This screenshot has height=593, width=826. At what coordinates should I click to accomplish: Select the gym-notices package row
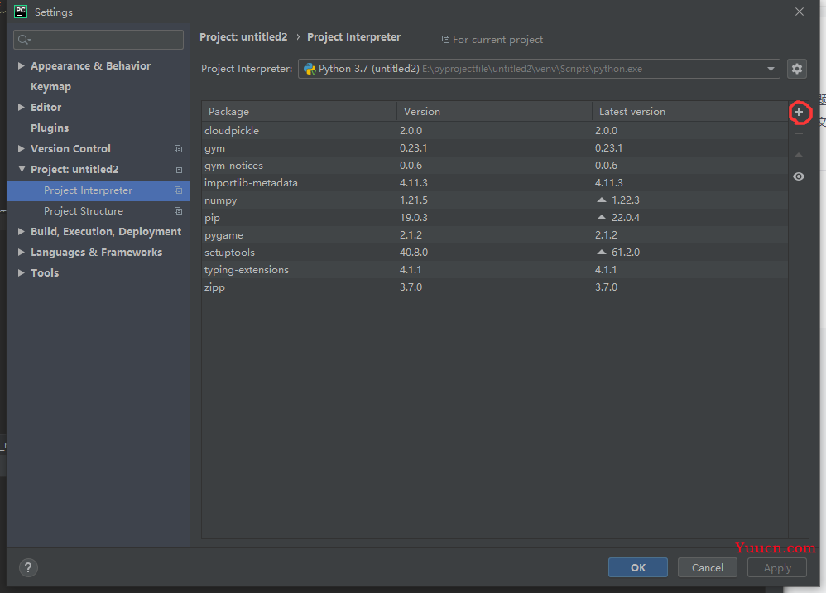tap(495, 165)
